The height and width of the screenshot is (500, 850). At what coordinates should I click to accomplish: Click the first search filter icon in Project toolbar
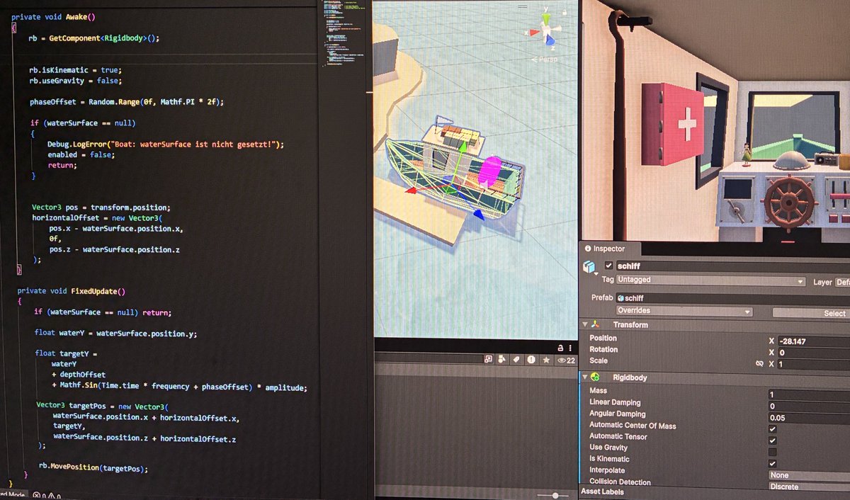489,360
